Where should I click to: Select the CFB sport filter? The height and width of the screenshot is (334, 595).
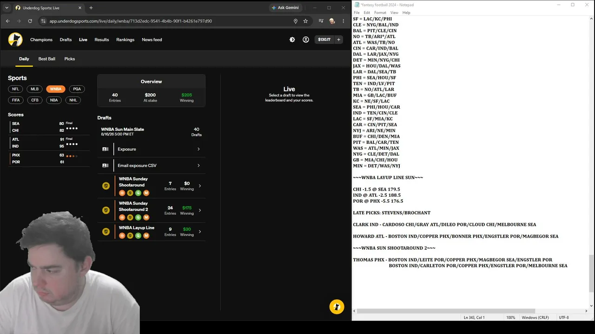(x=35, y=100)
